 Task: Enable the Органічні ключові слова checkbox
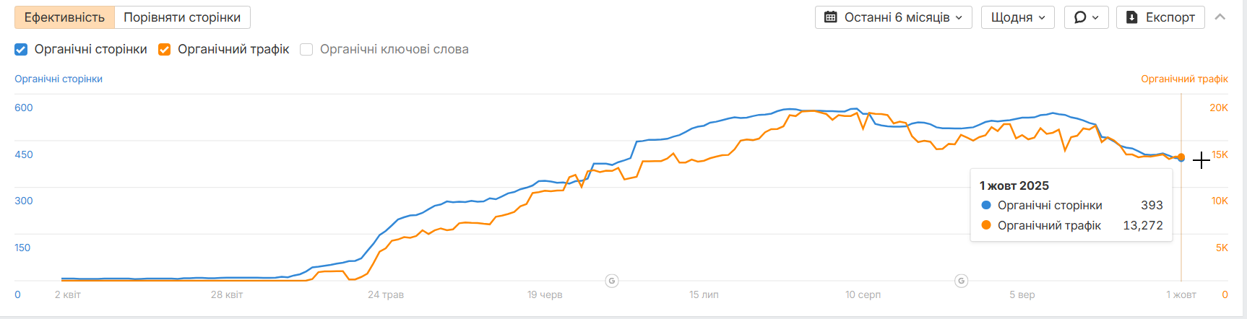pyautogui.click(x=306, y=49)
